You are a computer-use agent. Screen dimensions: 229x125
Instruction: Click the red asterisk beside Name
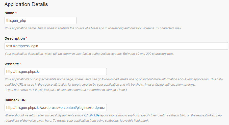[16, 13]
